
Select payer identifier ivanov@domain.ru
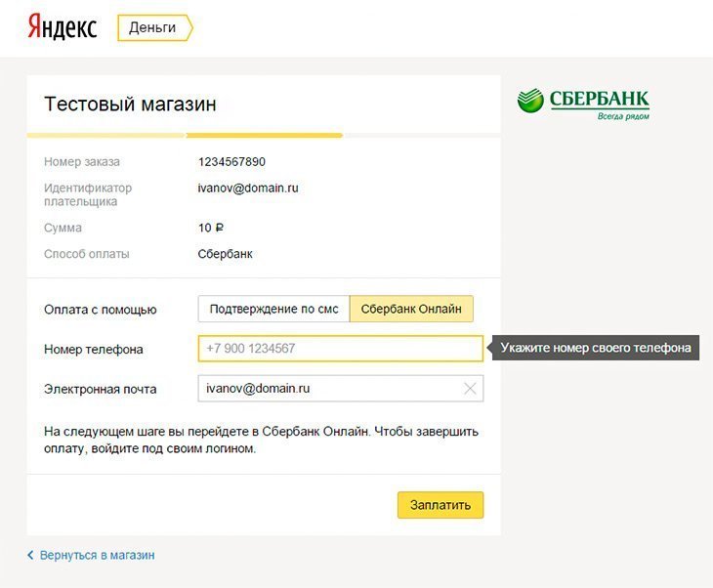(x=248, y=188)
